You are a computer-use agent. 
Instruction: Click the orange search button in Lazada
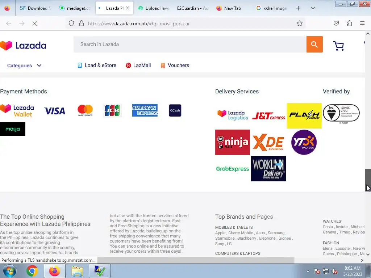coord(314,44)
